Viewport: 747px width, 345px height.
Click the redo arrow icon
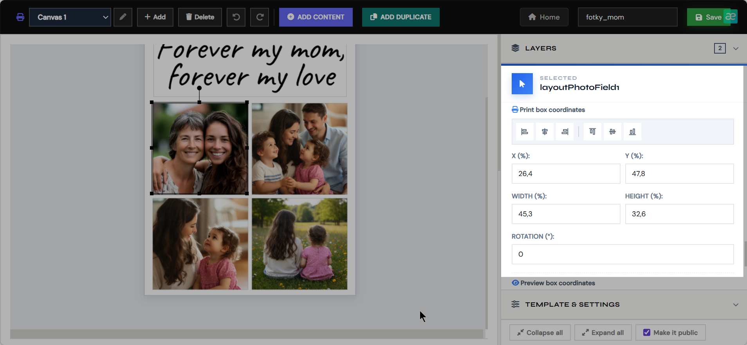260,17
